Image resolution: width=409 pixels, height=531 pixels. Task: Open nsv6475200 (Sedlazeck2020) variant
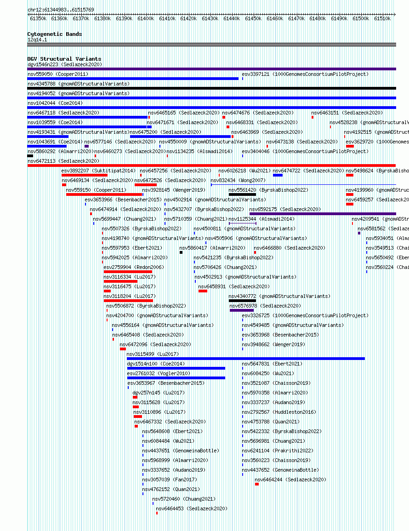(x=165, y=132)
